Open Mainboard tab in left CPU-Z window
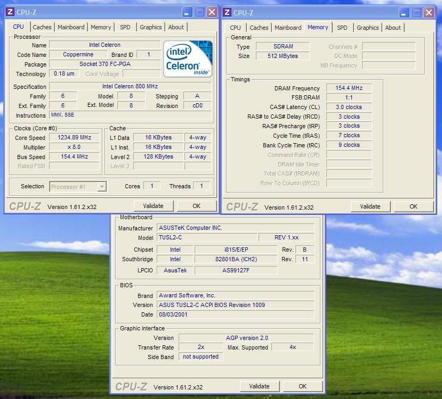The height and width of the screenshot is (399, 442). (x=71, y=27)
